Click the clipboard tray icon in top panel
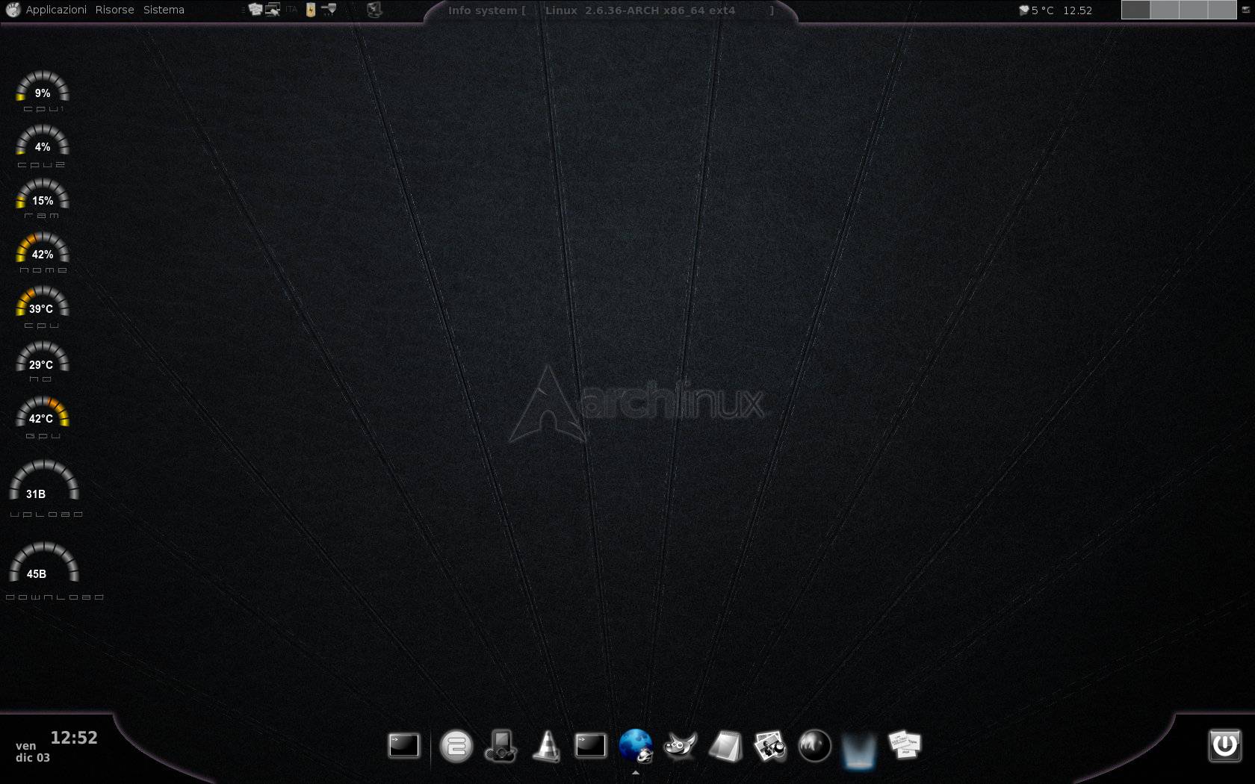This screenshot has height=784, width=1255. 255,10
